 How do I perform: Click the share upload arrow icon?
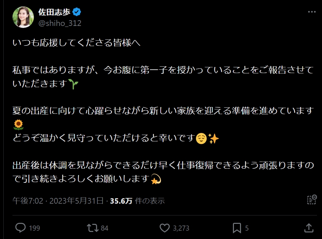coord(309,228)
